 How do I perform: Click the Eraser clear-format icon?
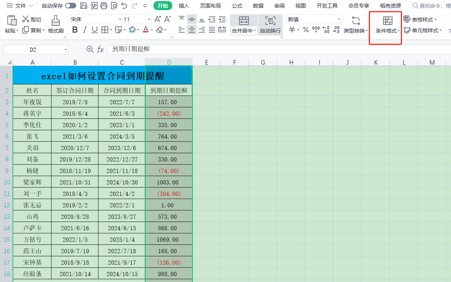coord(159,30)
